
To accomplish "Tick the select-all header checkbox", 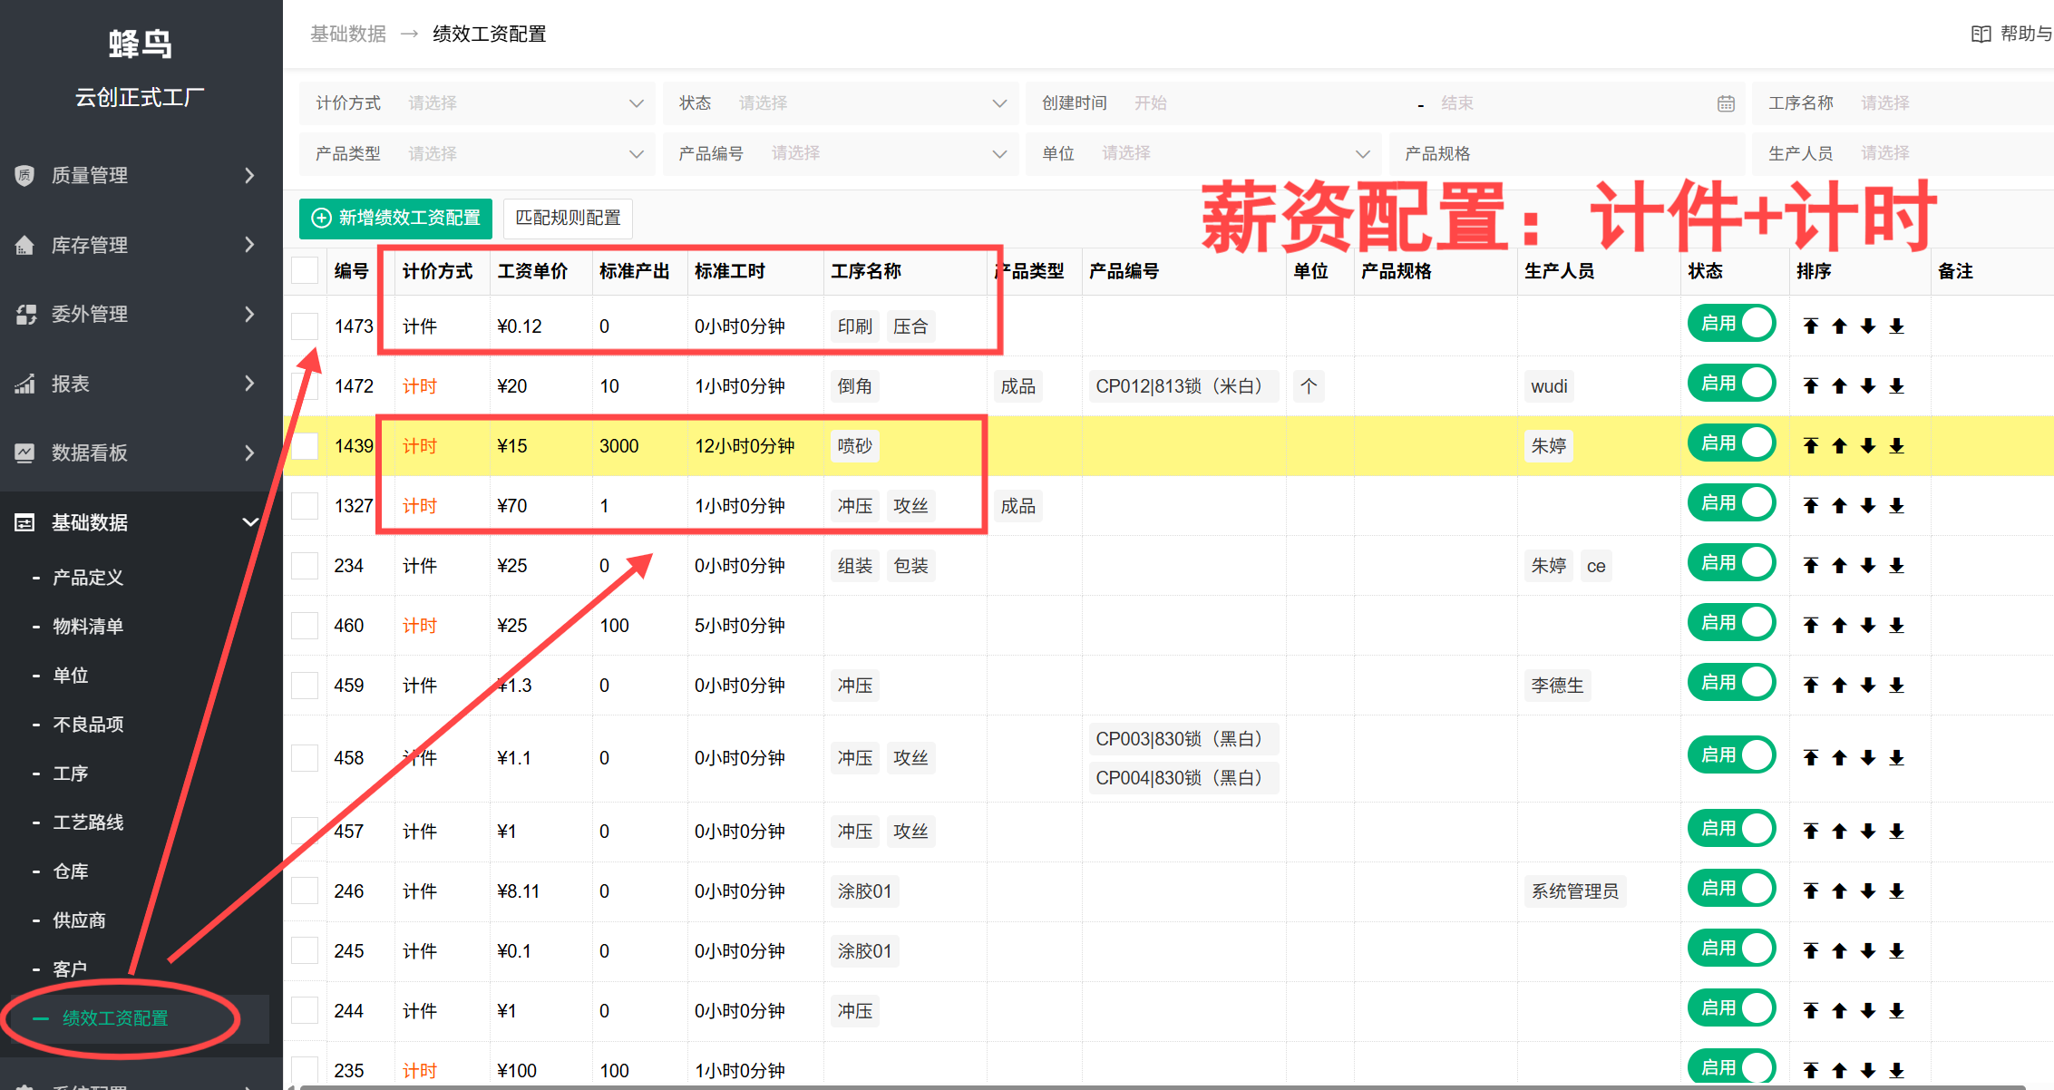I will click(x=305, y=271).
